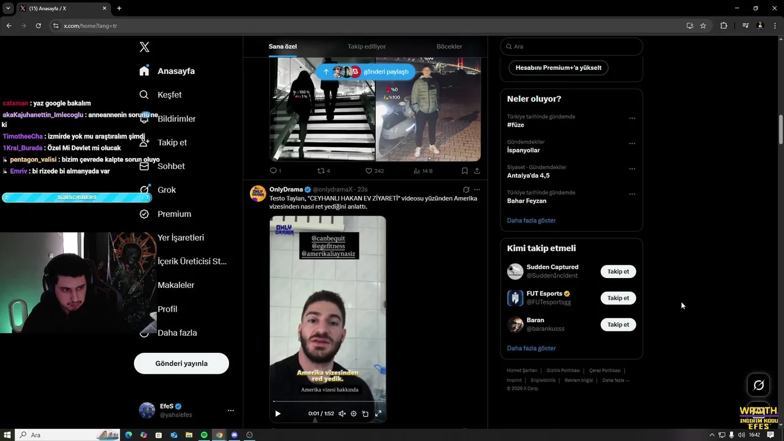Follow Baran with Takip et
Image resolution: width=784 pixels, height=441 pixels.
point(618,325)
